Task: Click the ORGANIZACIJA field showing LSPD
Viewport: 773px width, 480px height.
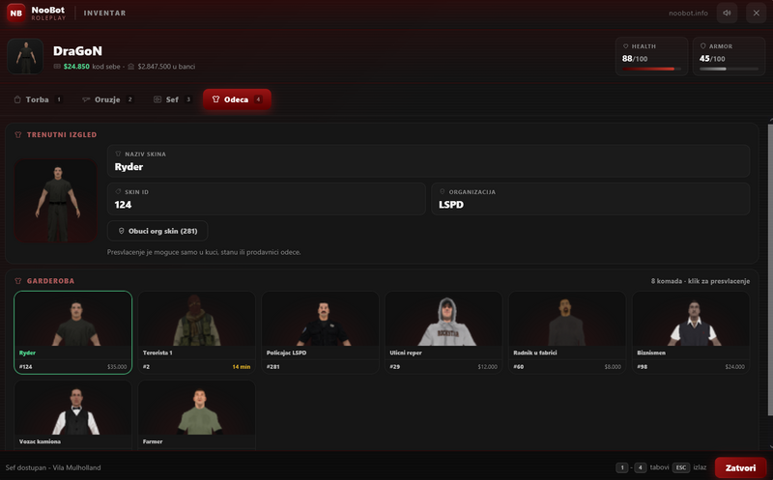Action: tap(590, 199)
